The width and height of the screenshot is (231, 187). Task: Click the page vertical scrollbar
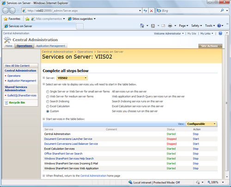(227, 103)
